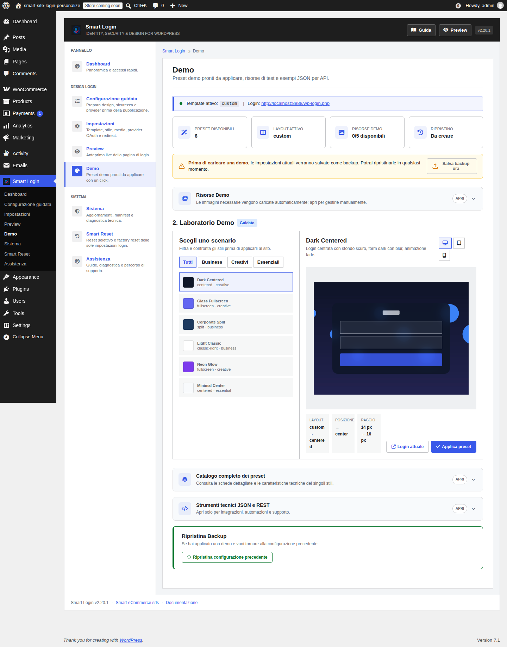Click the Sistema shield icon

77,211
